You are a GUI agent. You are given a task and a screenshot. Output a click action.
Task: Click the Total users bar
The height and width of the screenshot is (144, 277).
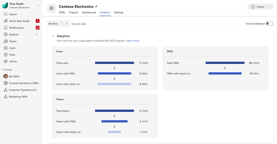coord(115,63)
